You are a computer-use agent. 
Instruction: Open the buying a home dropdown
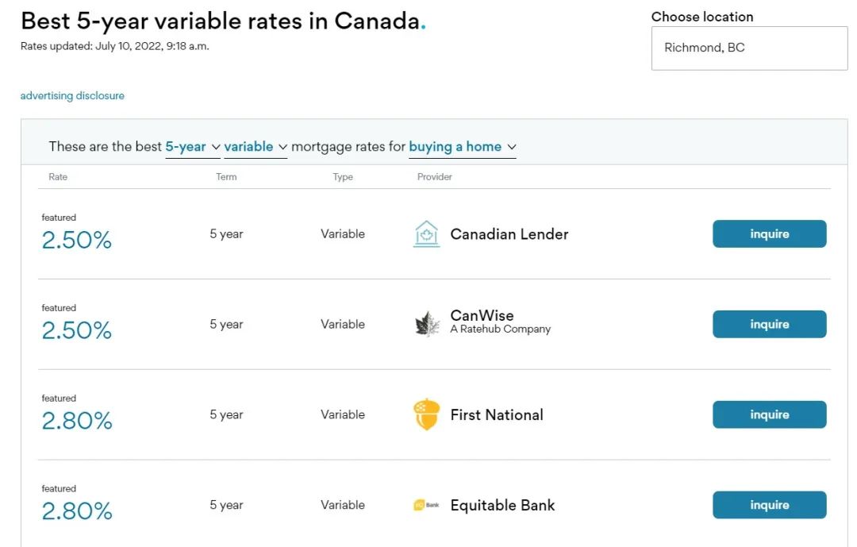(x=463, y=147)
